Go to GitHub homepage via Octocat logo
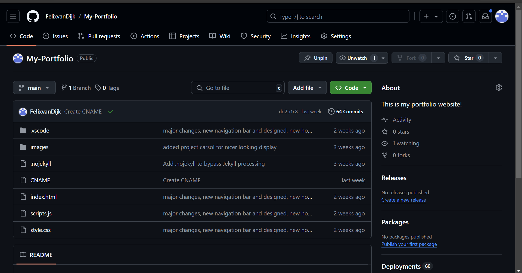 [x=33, y=16]
